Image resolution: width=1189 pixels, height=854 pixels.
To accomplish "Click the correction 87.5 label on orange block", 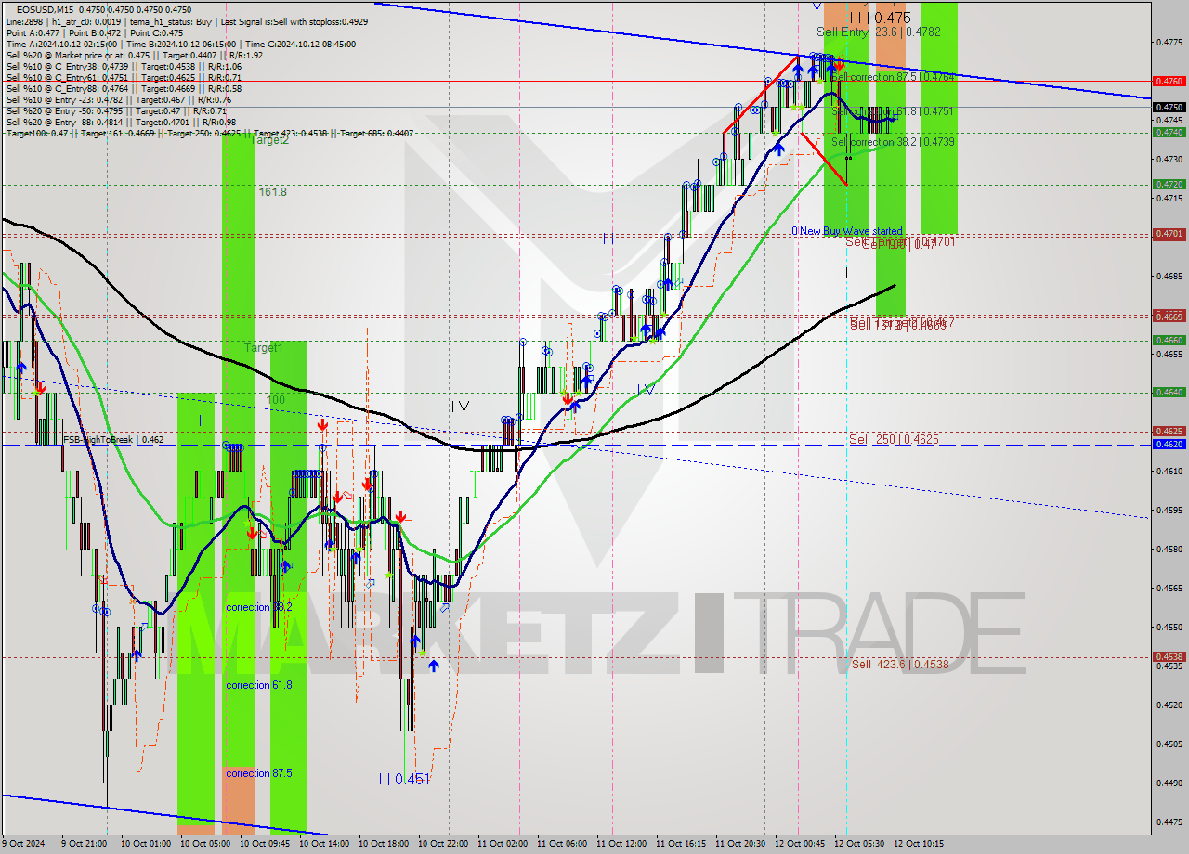I will [x=259, y=773].
